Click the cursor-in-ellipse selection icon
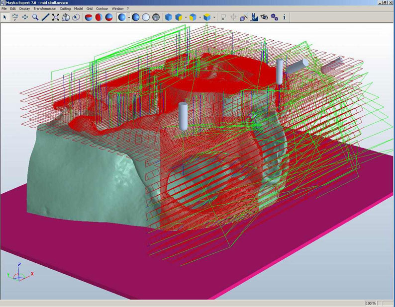 click(x=76, y=17)
